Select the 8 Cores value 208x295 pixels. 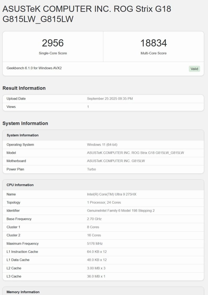(x=93, y=227)
